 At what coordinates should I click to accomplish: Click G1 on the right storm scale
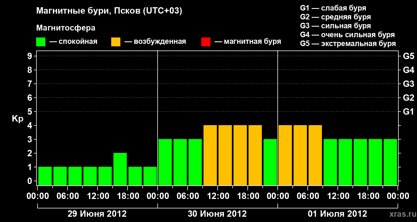tap(409, 112)
